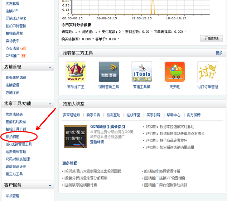Open 点石成金 (新) sidebar link
The height and width of the screenshot is (201, 227).
coord(16,48)
